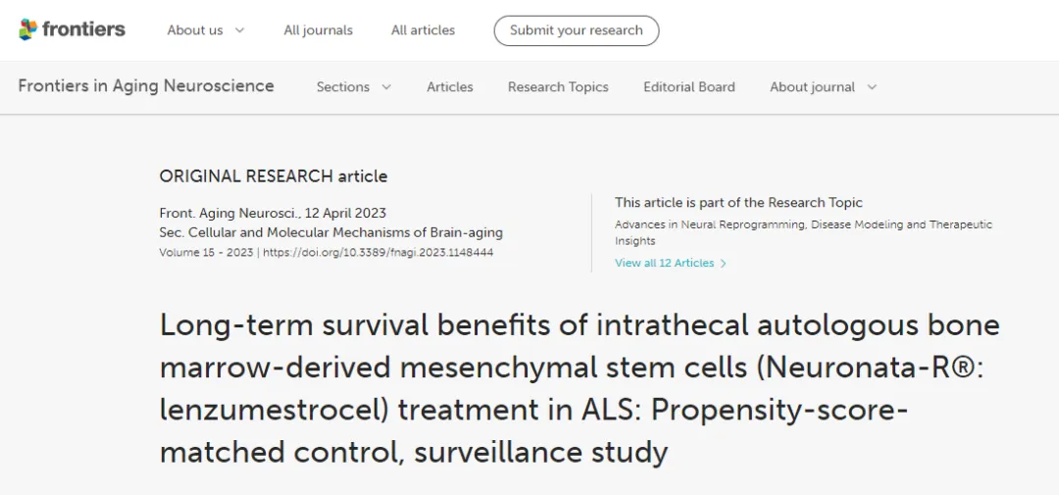The height and width of the screenshot is (495, 1059).
Task: Open the Research Topics tab
Action: [558, 87]
